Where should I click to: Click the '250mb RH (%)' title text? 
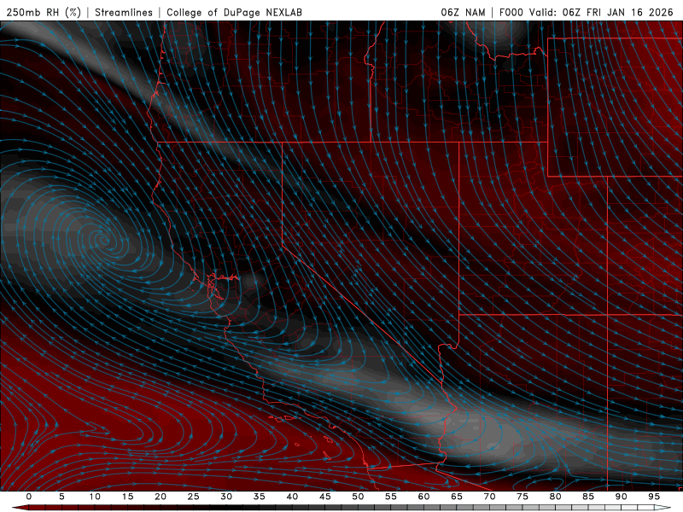tap(44, 12)
